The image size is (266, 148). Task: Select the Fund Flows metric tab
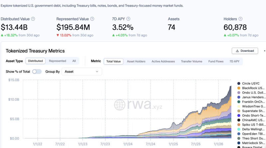click(216, 62)
